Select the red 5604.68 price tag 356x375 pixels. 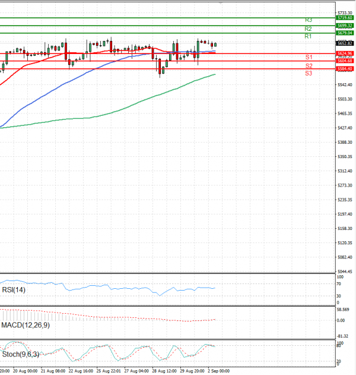(x=345, y=61)
